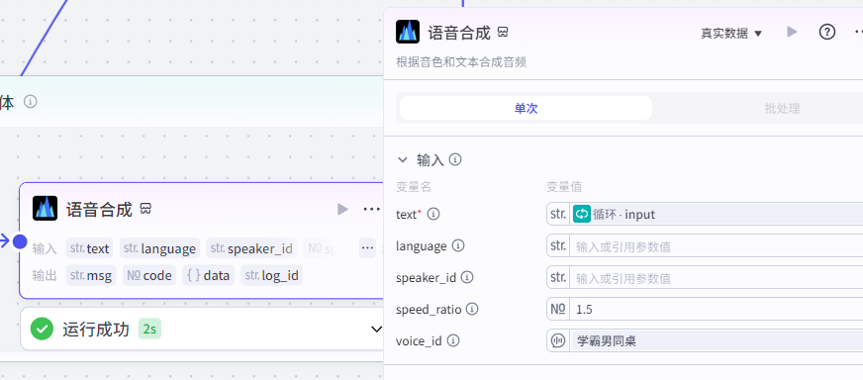
Task: Open the str type selector for speaker_id
Action: 558,277
